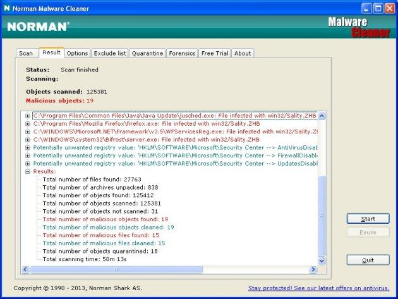Open the Options tab
Viewport: 398px width, 299px height.
coord(77,53)
